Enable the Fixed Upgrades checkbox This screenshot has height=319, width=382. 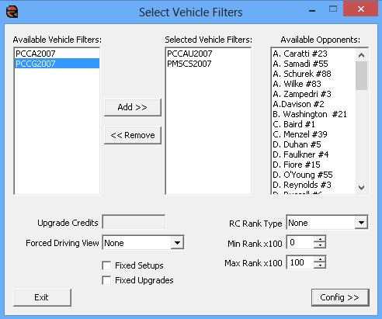click(106, 280)
